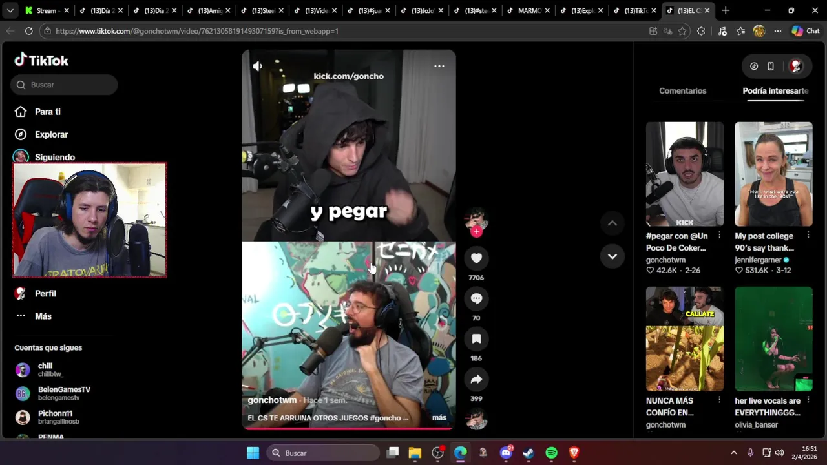Open Steam from taskbar
This screenshot has width=827, height=465.
click(529, 453)
